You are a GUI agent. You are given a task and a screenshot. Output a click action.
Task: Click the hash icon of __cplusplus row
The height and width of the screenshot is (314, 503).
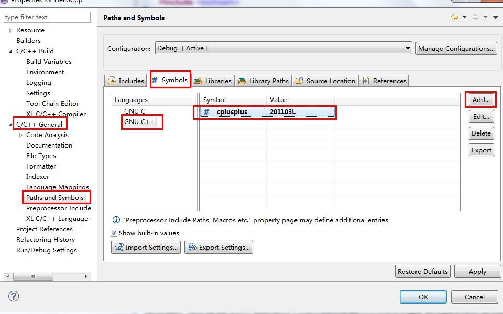coord(206,112)
